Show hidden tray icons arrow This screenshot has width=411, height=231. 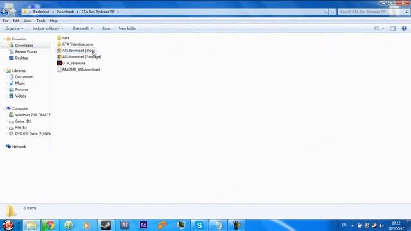(353, 225)
